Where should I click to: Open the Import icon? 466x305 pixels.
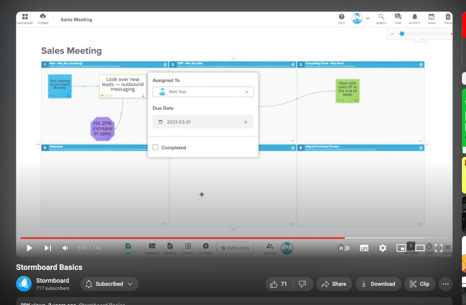tap(188, 248)
